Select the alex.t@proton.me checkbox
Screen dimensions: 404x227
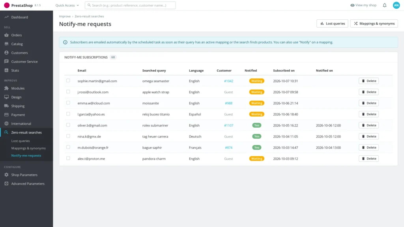pos(68,158)
